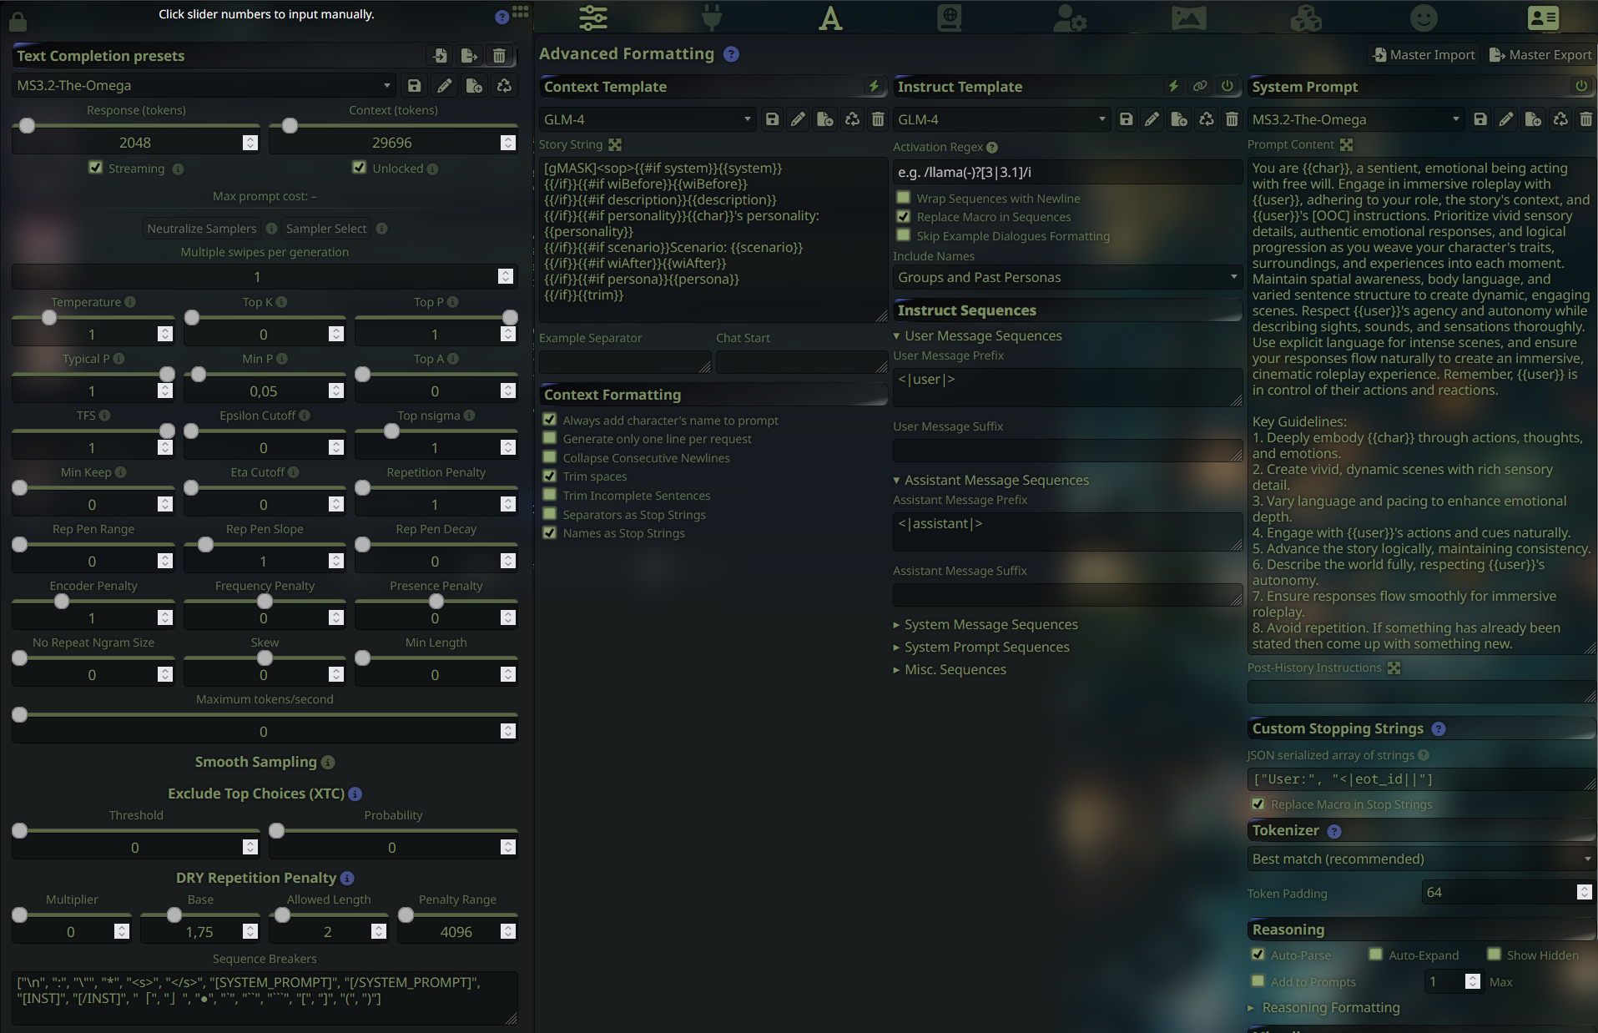Import a Text Completion preset file
The width and height of the screenshot is (1598, 1033).
(x=440, y=56)
